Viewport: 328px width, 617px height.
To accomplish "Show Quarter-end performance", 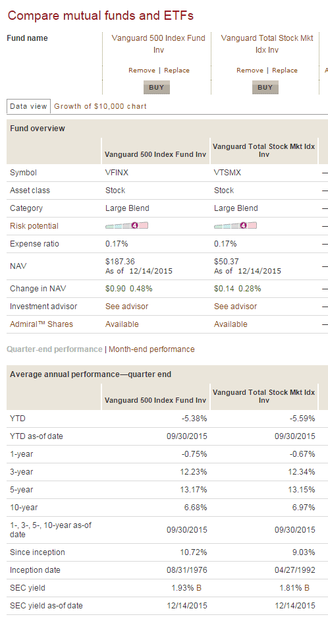I will point(54,349).
